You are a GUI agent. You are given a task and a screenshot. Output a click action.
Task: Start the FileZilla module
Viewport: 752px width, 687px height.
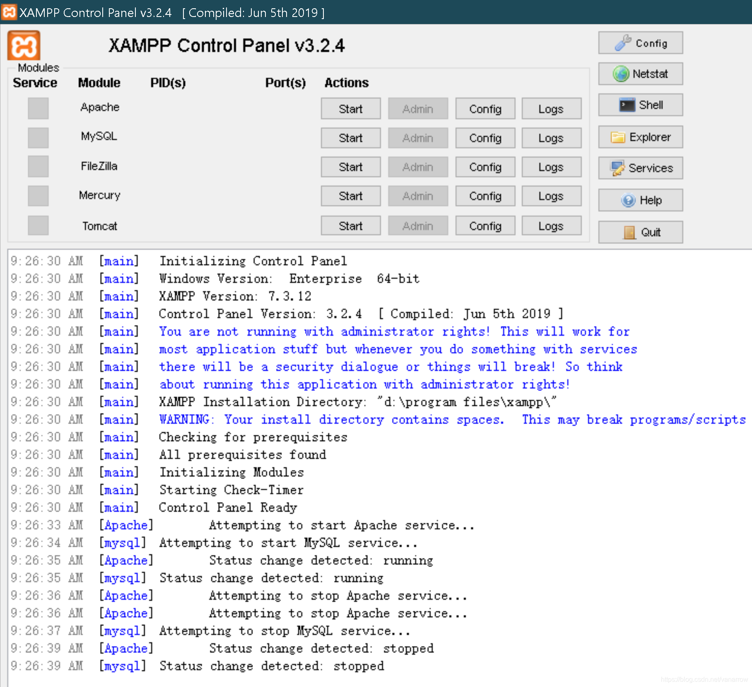click(x=351, y=167)
